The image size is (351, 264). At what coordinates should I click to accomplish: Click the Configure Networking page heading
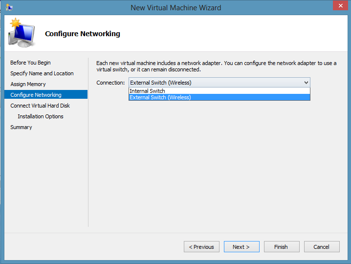(x=83, y=34)
